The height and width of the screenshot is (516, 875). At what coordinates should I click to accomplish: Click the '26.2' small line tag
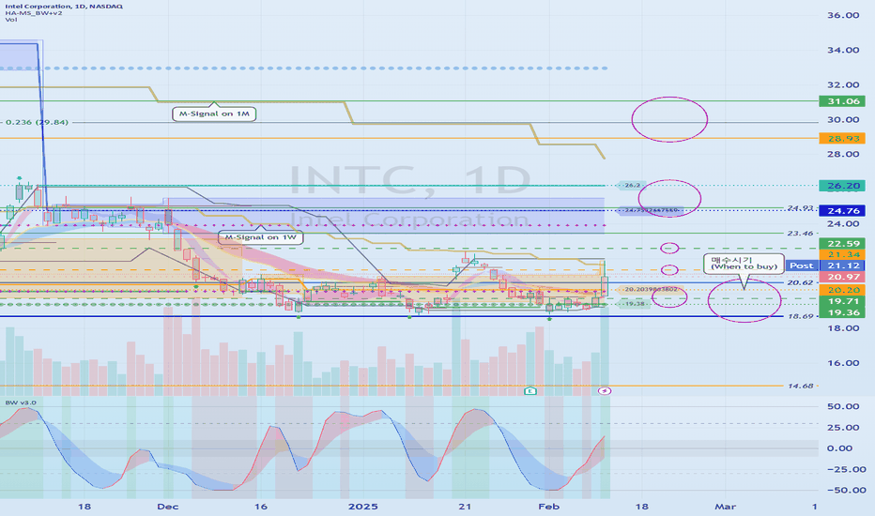pos(632,185)
